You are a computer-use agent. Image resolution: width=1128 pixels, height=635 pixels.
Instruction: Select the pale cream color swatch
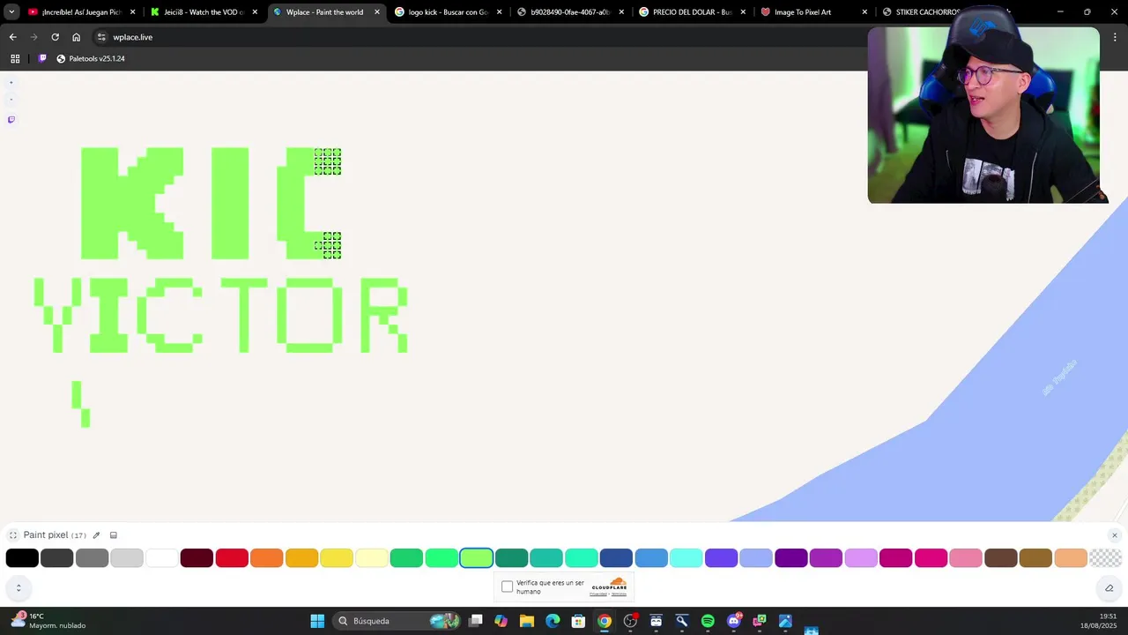[x=372, y=557]
